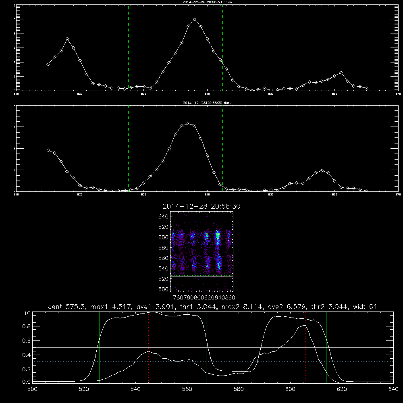Click the dusk plot's highest peak diamond near 837

(188, 124)
